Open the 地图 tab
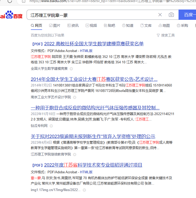 pyautogui.click(x=164, y=26)
